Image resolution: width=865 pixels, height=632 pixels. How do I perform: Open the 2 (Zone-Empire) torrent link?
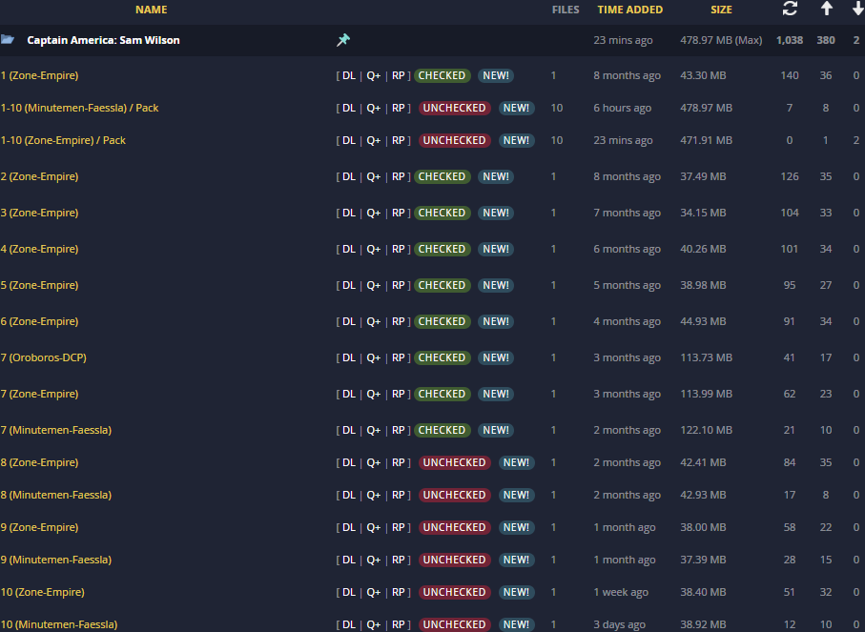coord(40,177)
